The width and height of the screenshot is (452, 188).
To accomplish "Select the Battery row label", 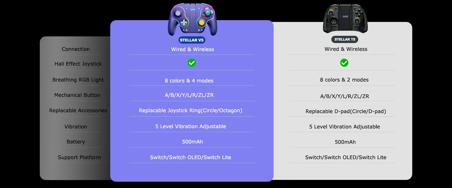I will point(76,142).
